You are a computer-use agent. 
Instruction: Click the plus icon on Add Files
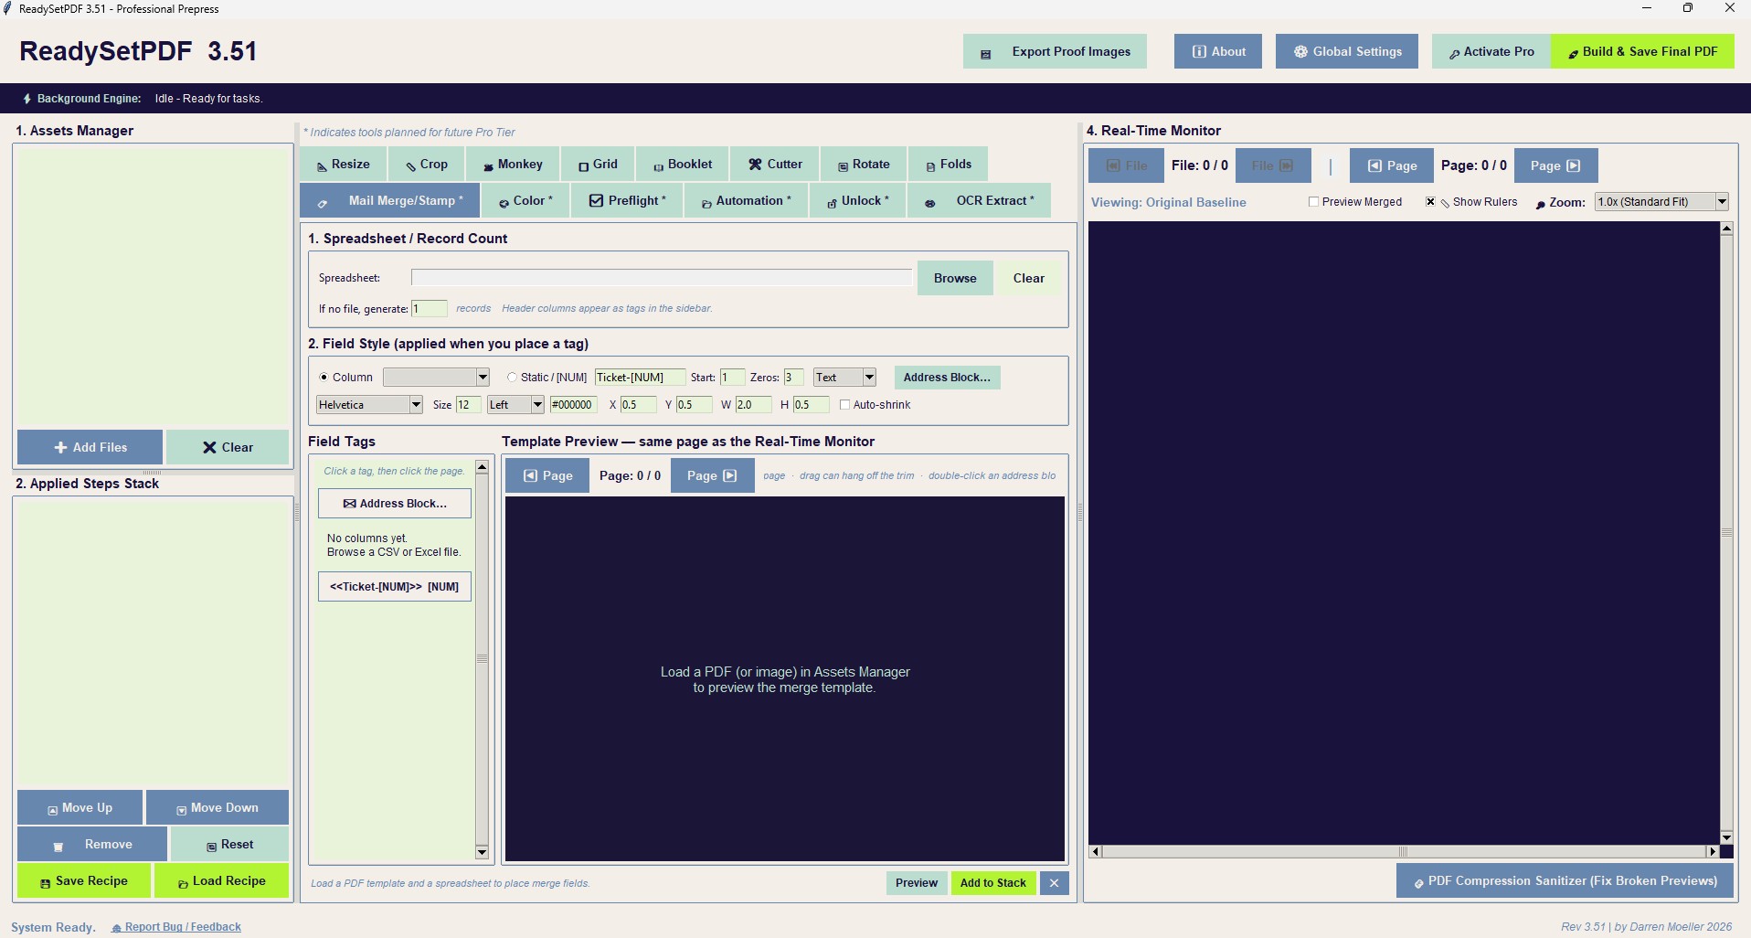pos(61,448)
